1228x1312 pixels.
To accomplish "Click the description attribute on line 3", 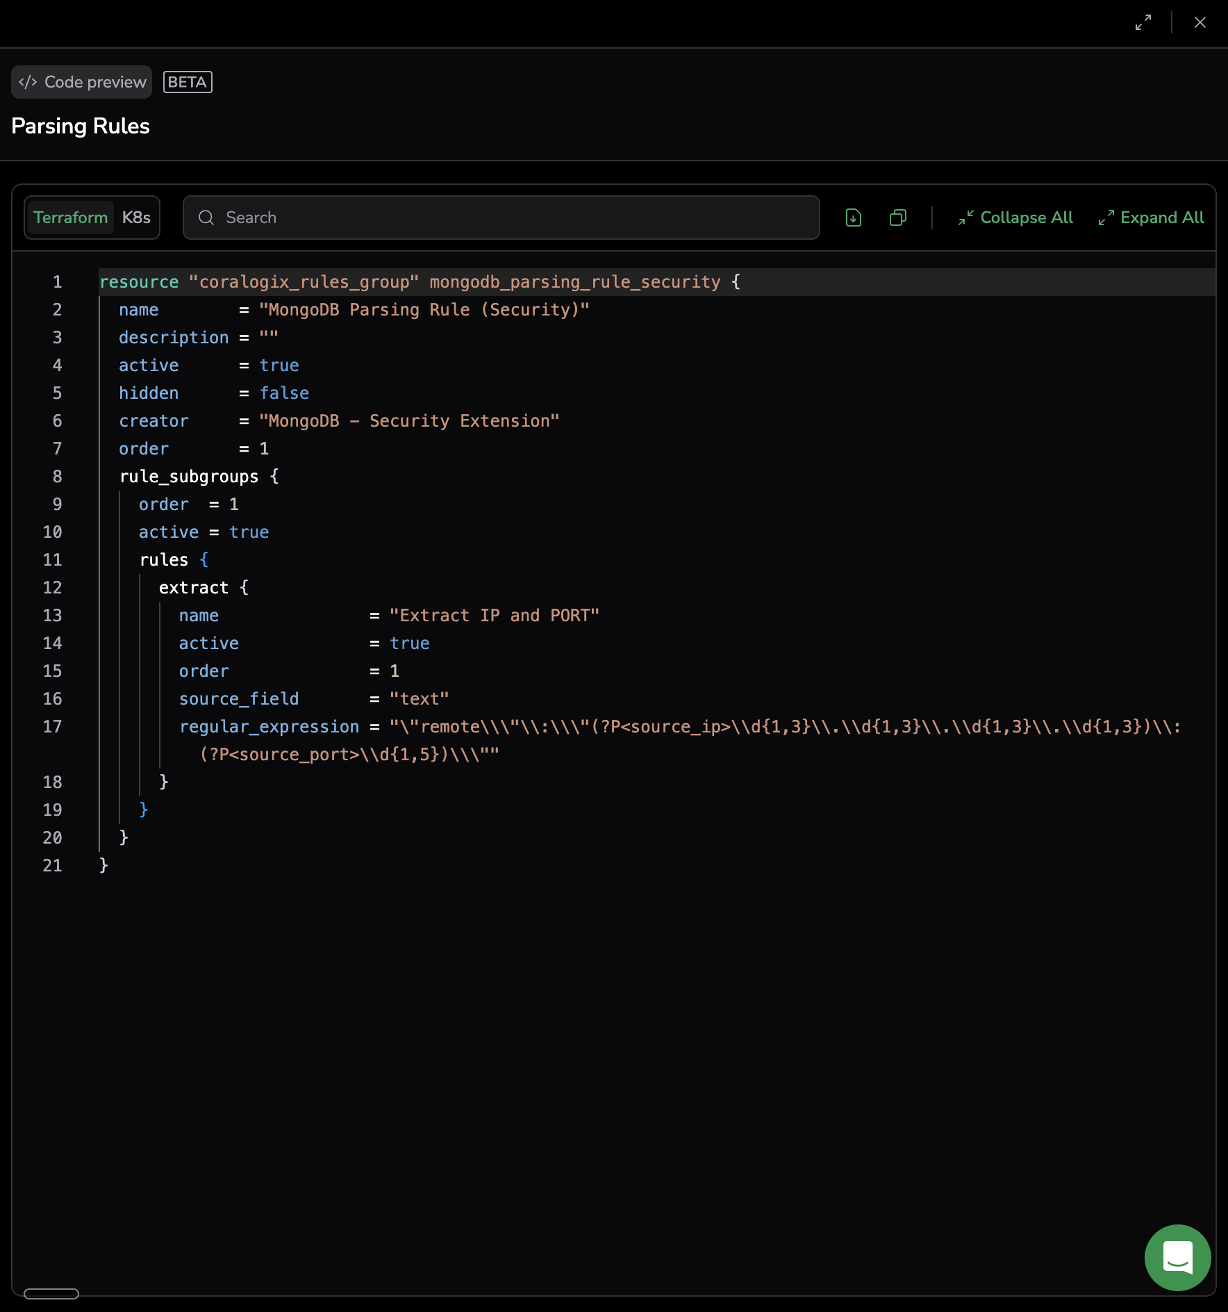I will (174, 338).
